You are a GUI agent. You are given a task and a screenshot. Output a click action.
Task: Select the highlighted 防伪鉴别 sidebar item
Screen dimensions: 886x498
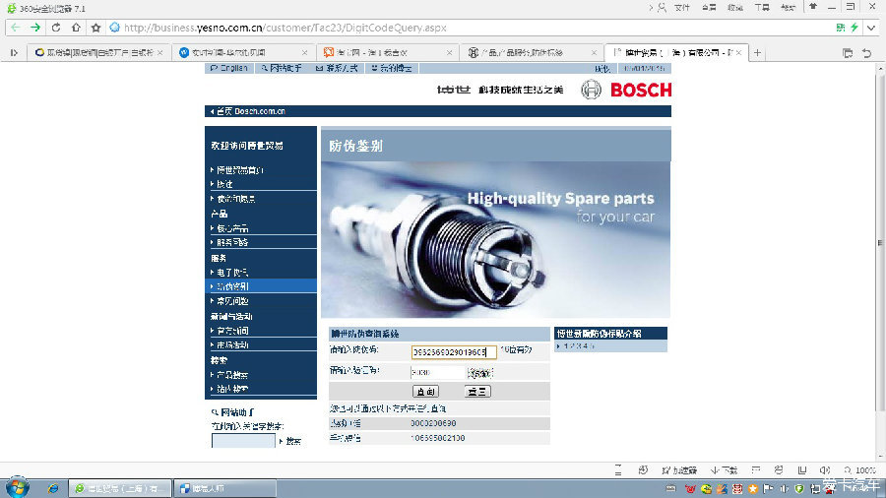261,286
